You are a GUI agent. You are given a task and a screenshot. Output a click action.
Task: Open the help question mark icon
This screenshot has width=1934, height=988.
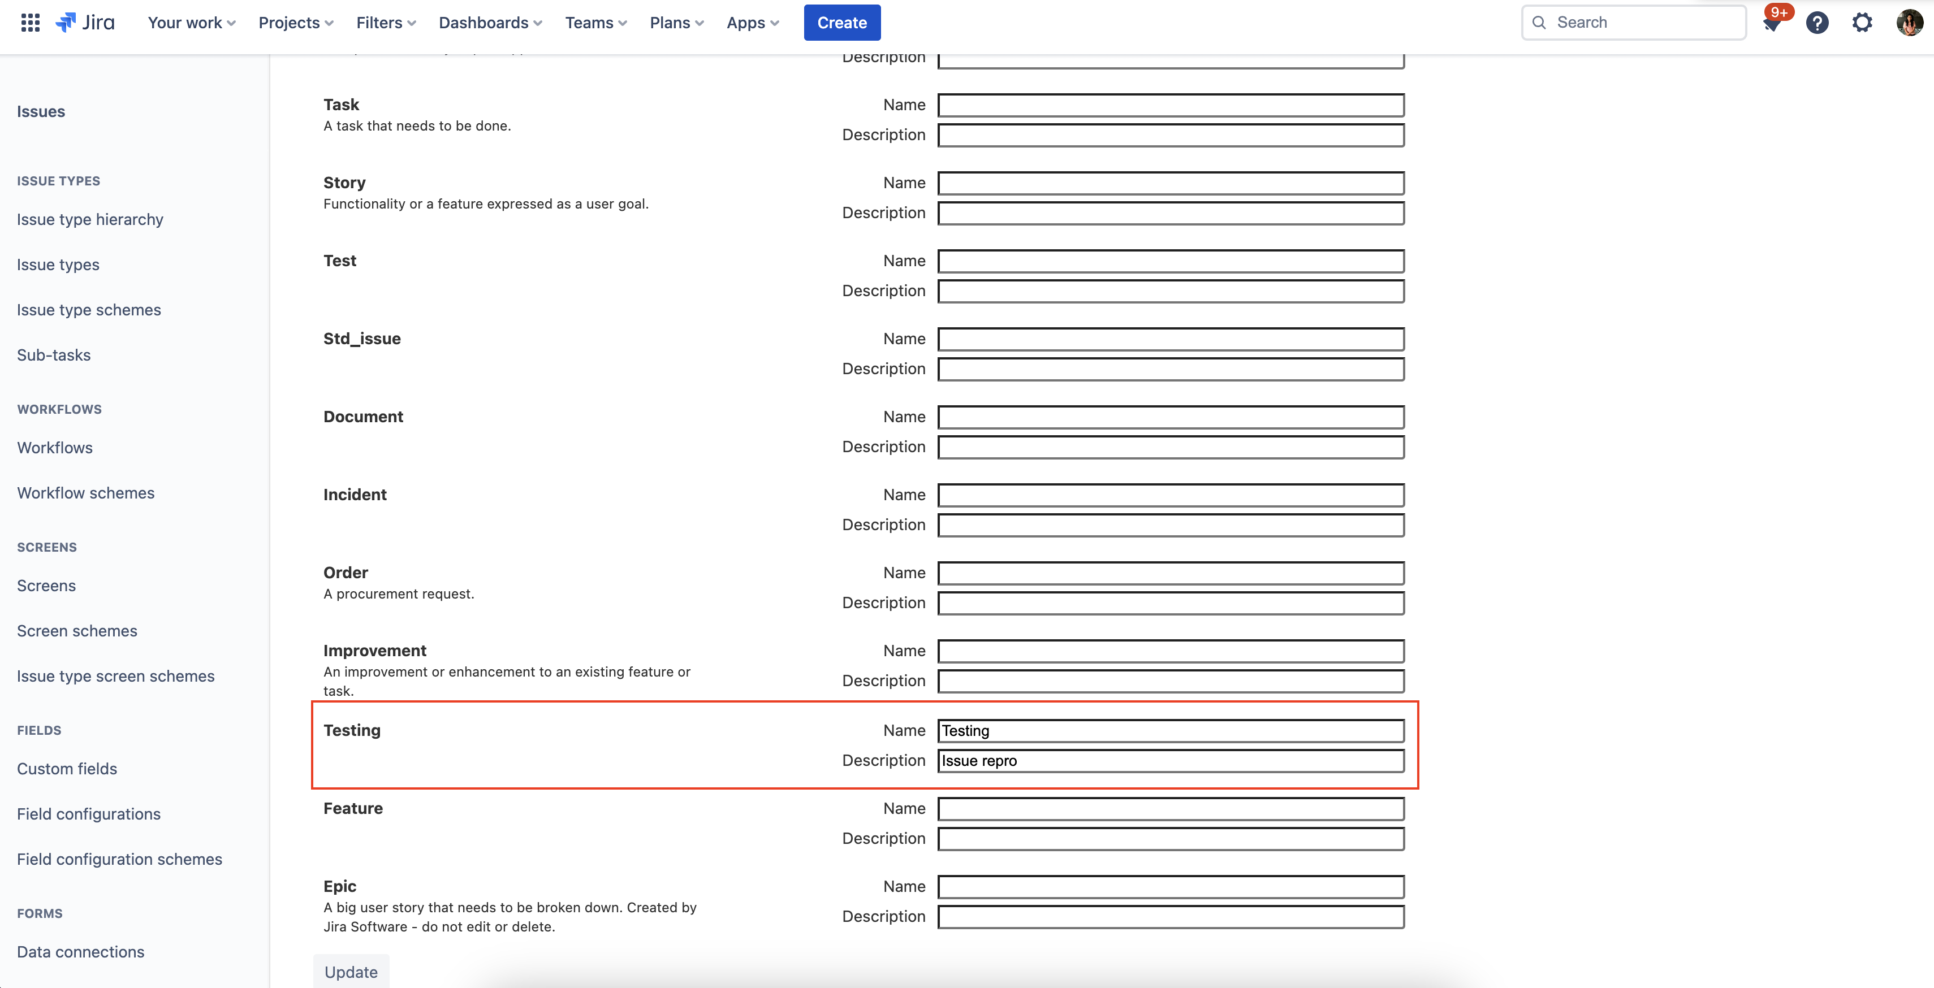[x=1817, y=23]
